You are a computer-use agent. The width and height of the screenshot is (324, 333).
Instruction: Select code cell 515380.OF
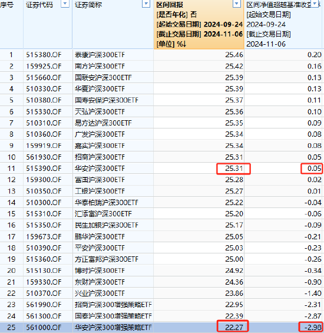click(44, 55)
